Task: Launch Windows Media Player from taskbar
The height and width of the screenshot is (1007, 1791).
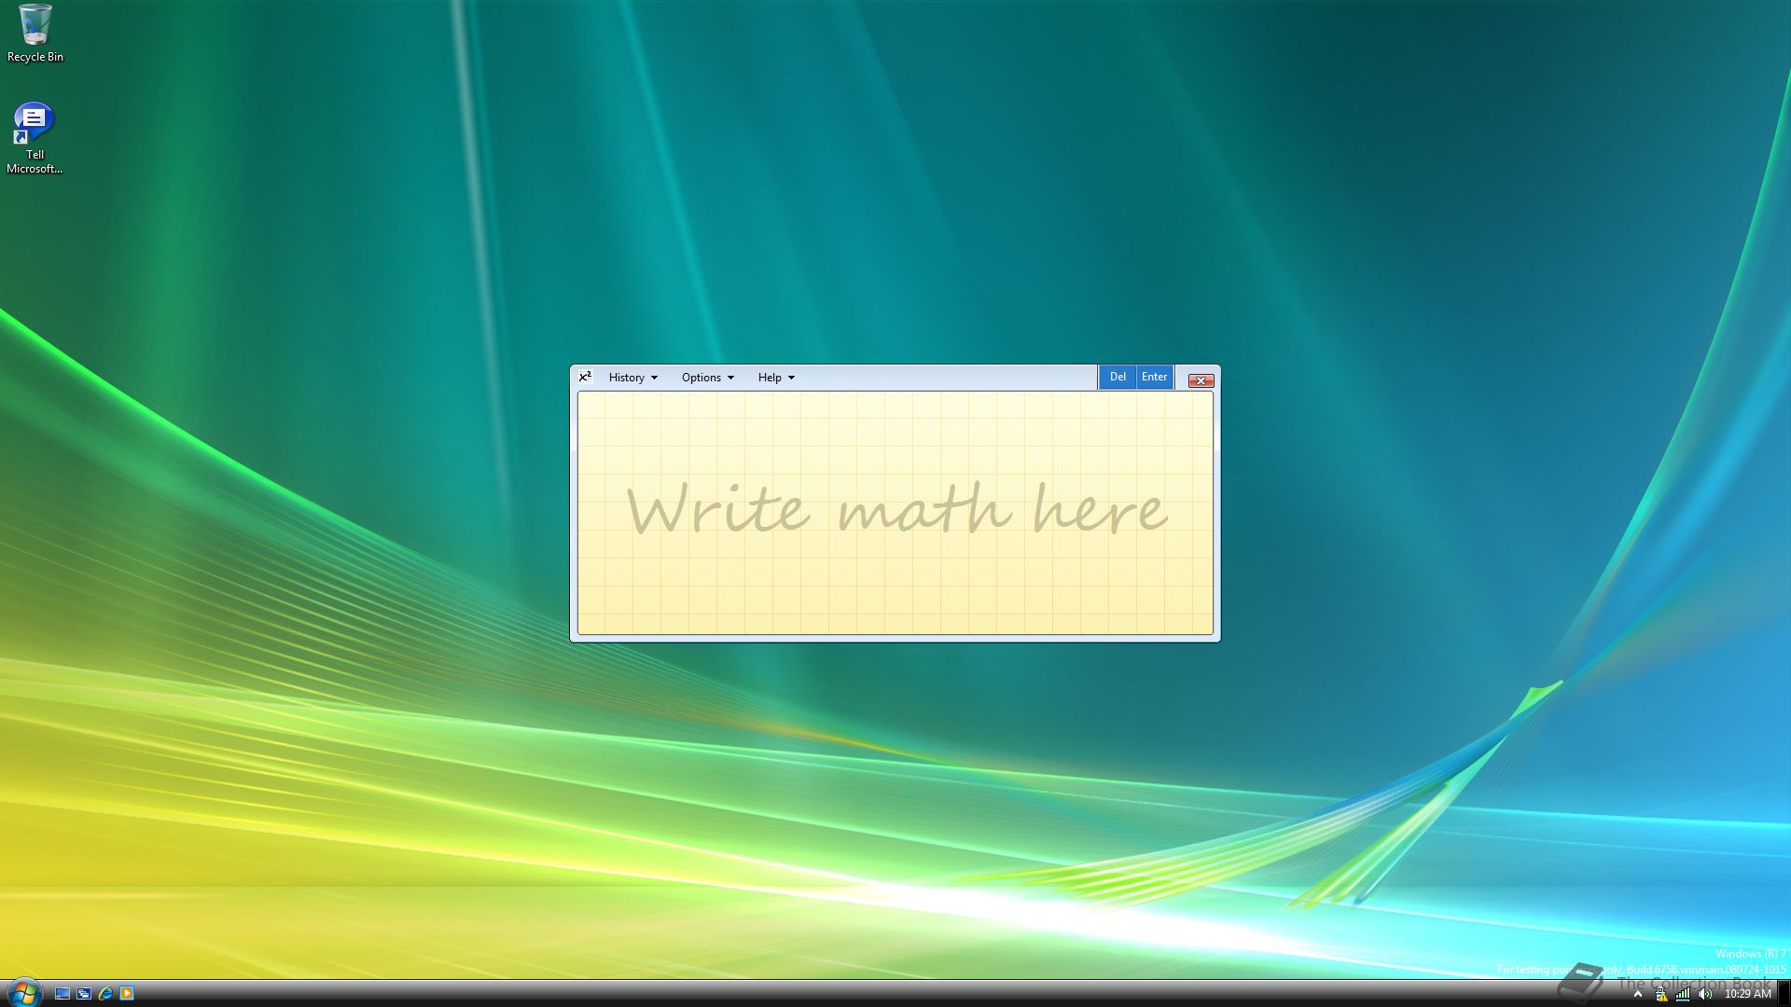Action: pos(127,994)
